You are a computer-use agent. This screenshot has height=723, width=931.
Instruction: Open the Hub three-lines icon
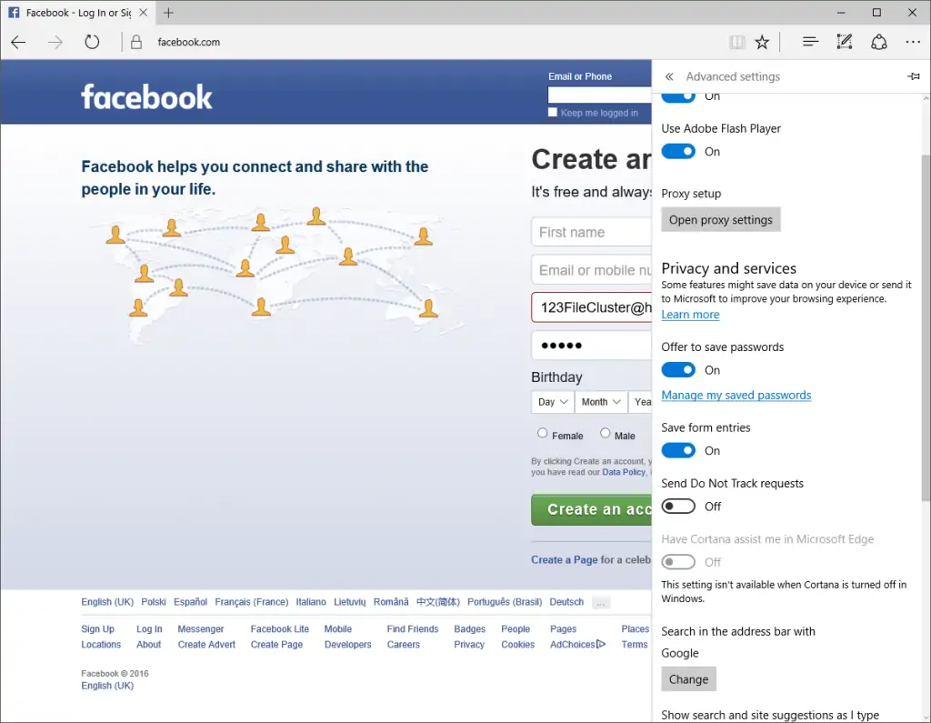810,42
